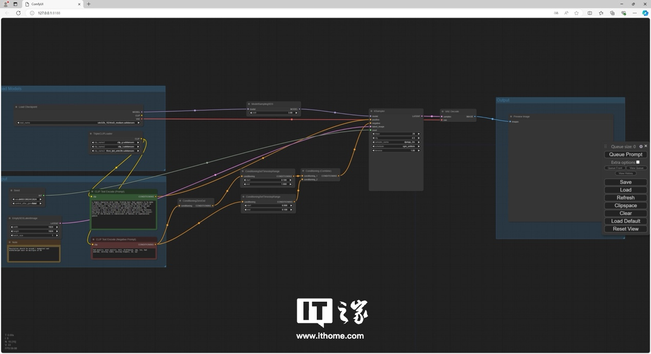Viewport: 651px width, 354px height.
Task: Open the queue panel settings gear
Action: pos(641,146)
